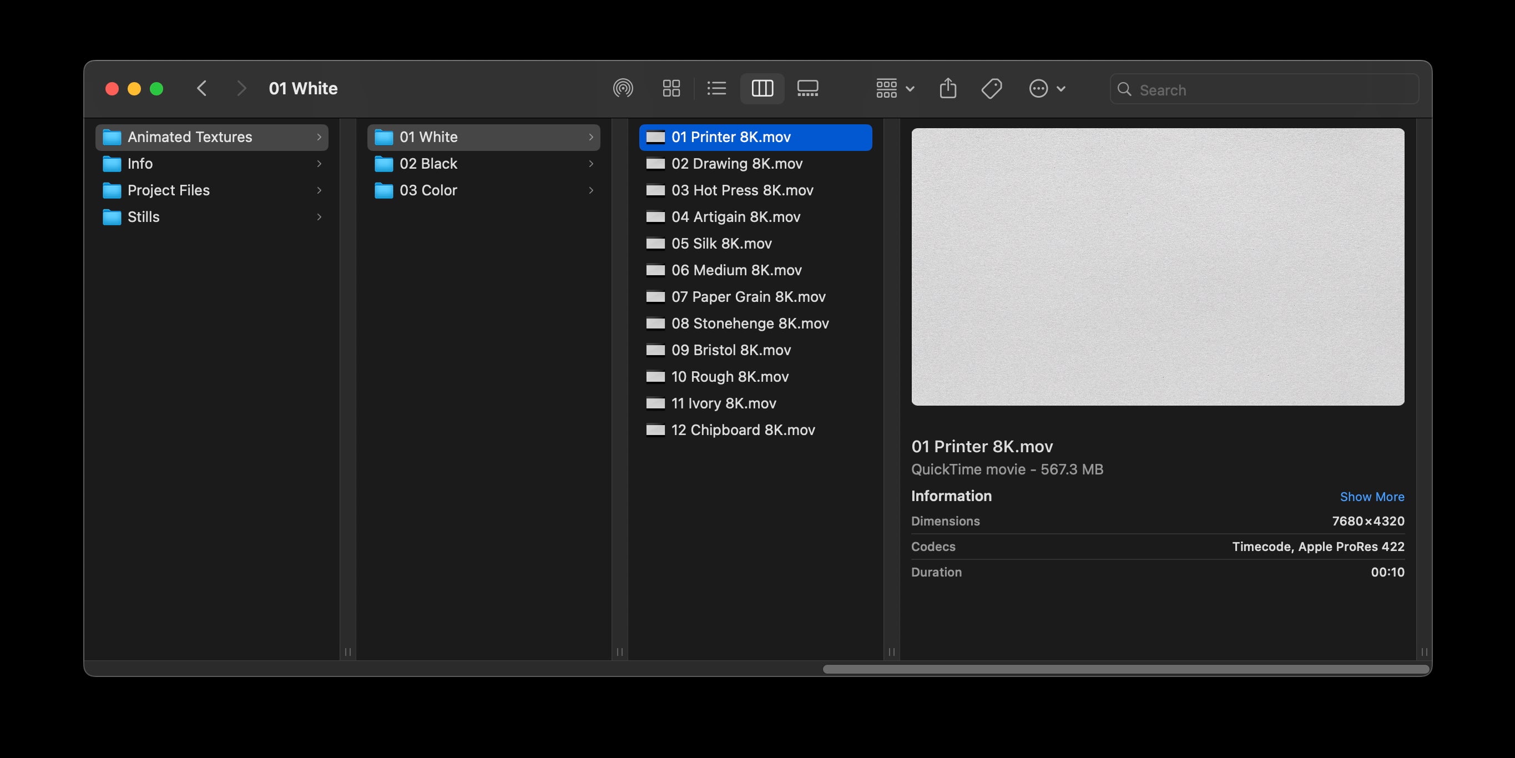Navigate back using the back arrow

[x=202, y=88]
